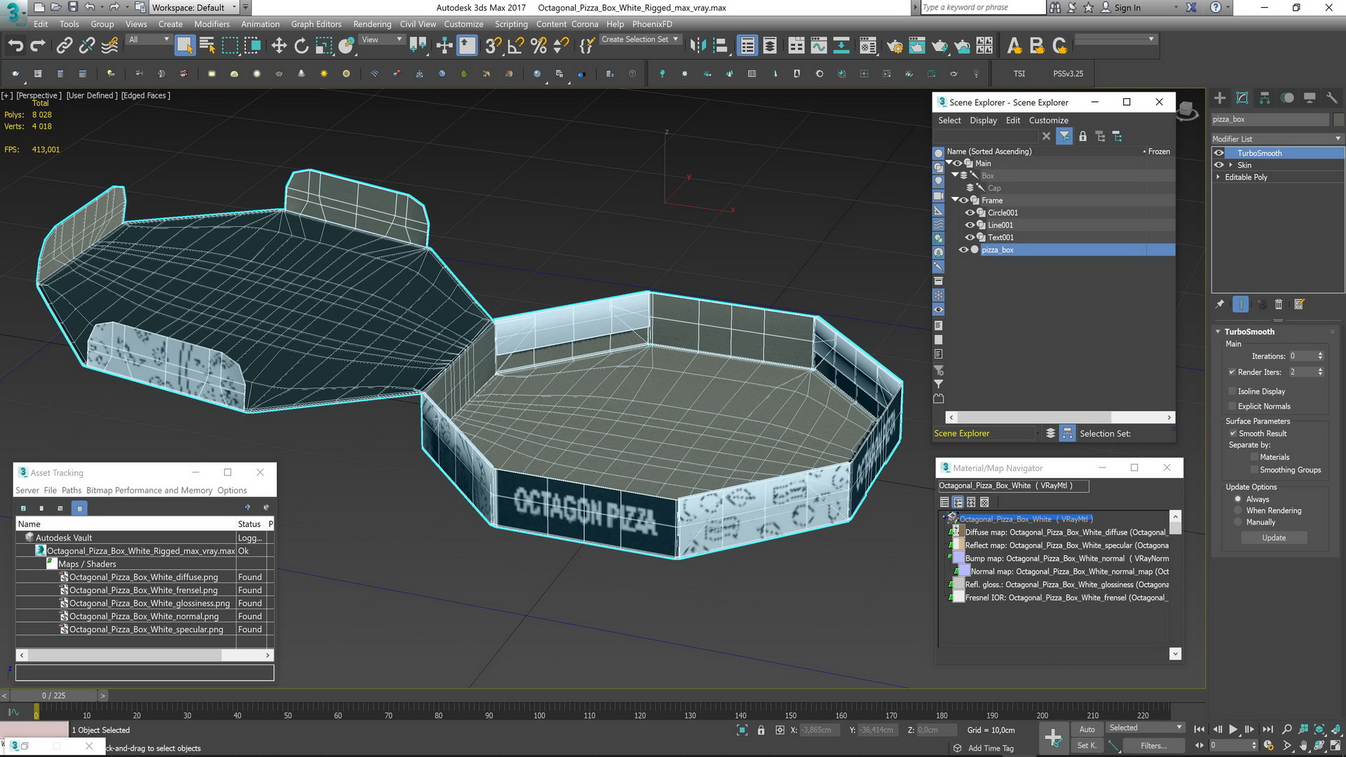The image size is (1346, 757).
Task: Open Select by Name dialog
Action: (208, 46)
